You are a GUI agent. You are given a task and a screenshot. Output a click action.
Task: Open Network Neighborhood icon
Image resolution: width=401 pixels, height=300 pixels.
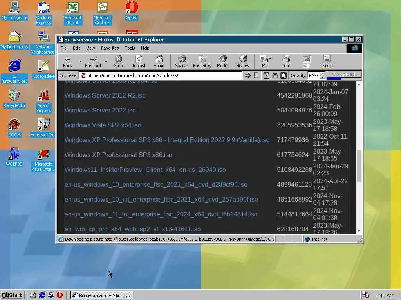tap(43, 43)
